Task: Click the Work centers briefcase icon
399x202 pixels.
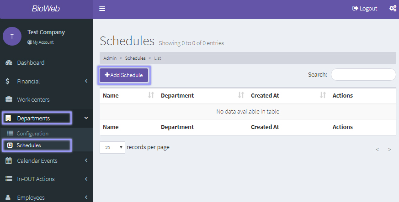Action: pos(8,99)
